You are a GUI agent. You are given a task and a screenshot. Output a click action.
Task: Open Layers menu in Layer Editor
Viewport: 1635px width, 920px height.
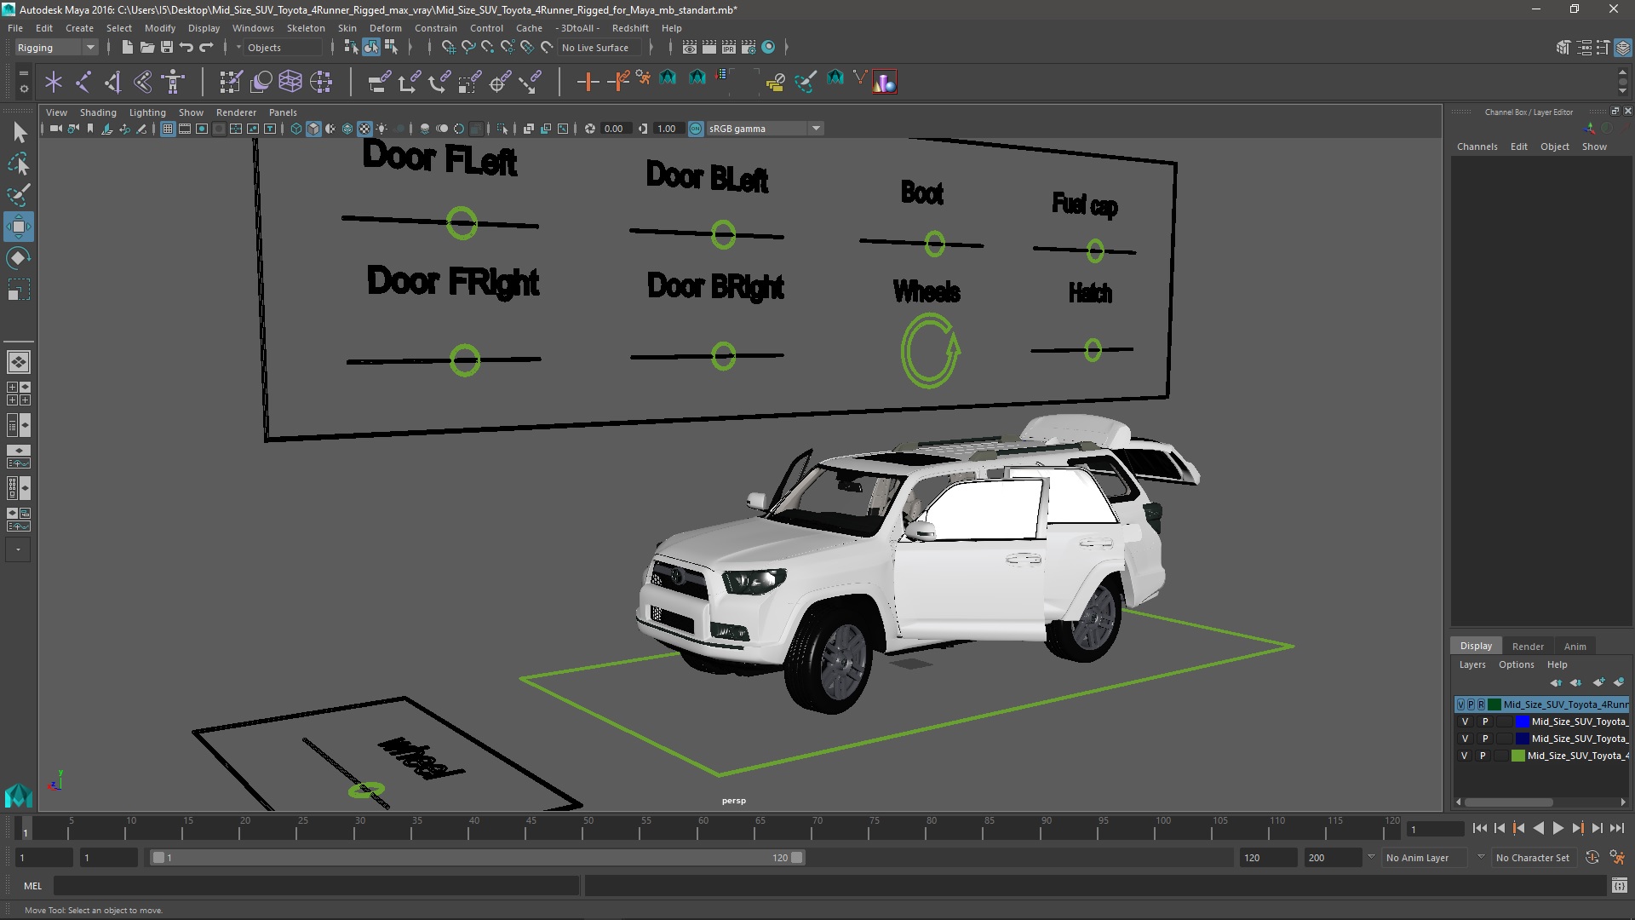pos(1471,664)
